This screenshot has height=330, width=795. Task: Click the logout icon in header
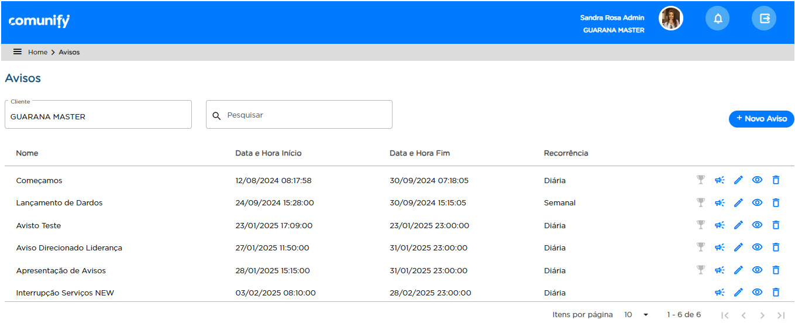click(764, 19)
